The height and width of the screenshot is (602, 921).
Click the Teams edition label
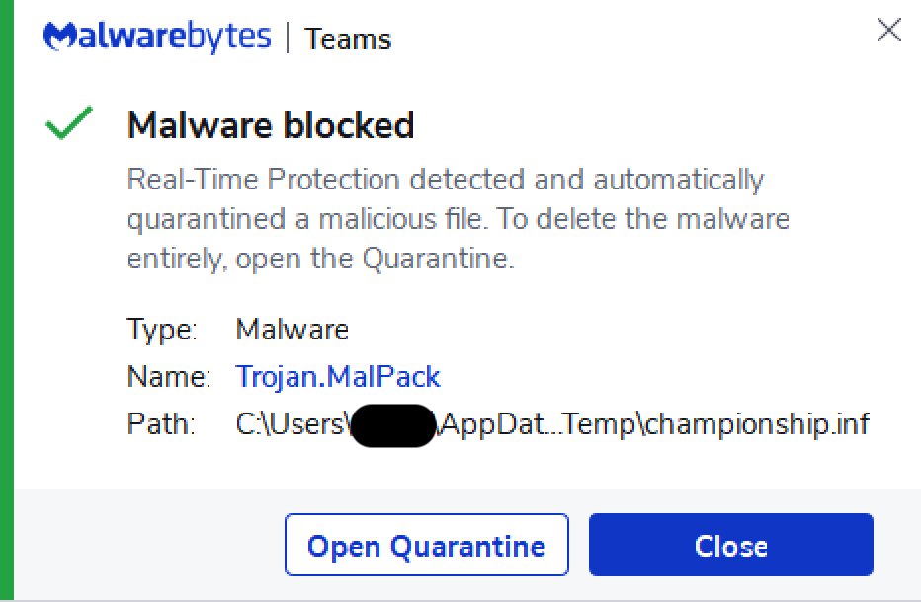(348, 39)
